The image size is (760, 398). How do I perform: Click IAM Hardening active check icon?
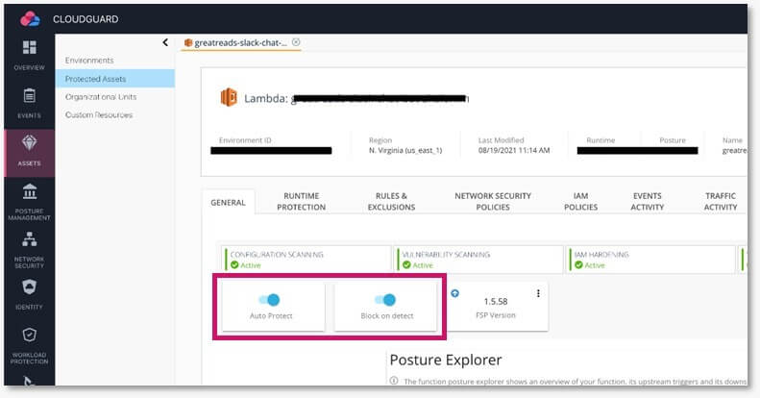coord(578,265)
